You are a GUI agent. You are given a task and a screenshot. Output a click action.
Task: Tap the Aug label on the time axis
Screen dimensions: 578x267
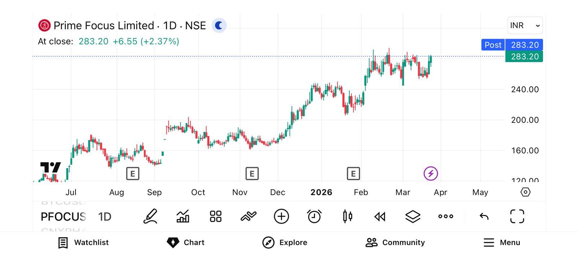click(117, 192)
